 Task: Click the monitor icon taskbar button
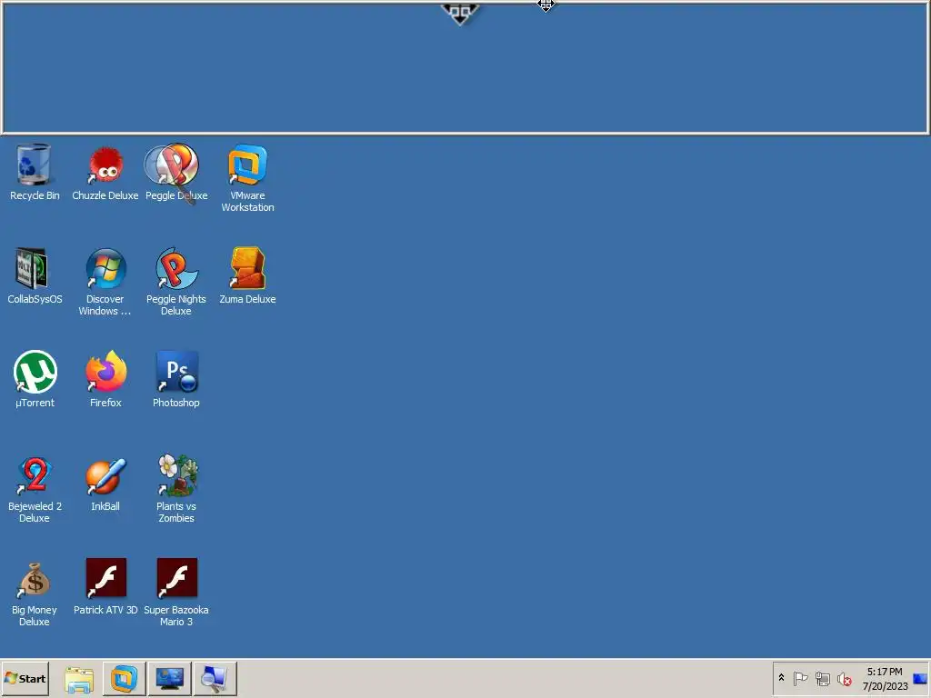(x=170, y=679)
